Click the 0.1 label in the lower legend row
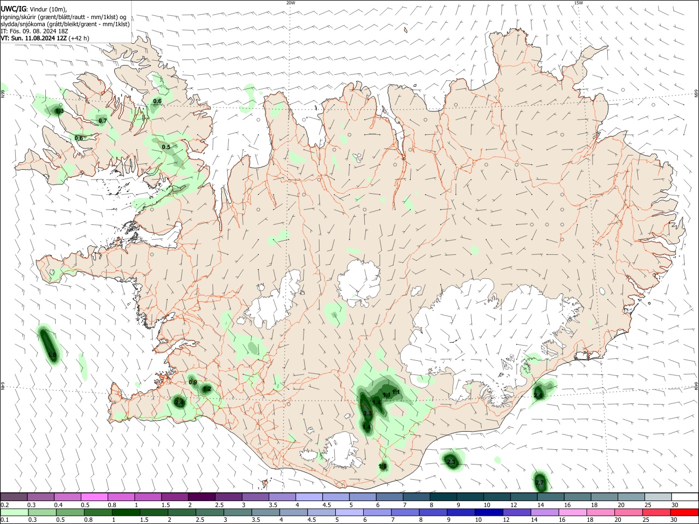Viewport: 699px width, 524px height. (x=5, y=520)
